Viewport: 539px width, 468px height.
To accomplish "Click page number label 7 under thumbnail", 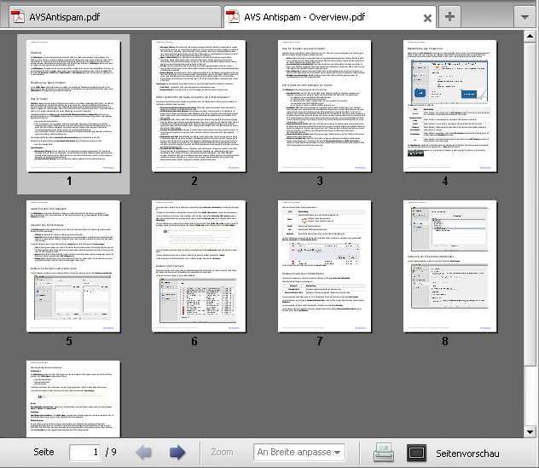I will [320, 341].
